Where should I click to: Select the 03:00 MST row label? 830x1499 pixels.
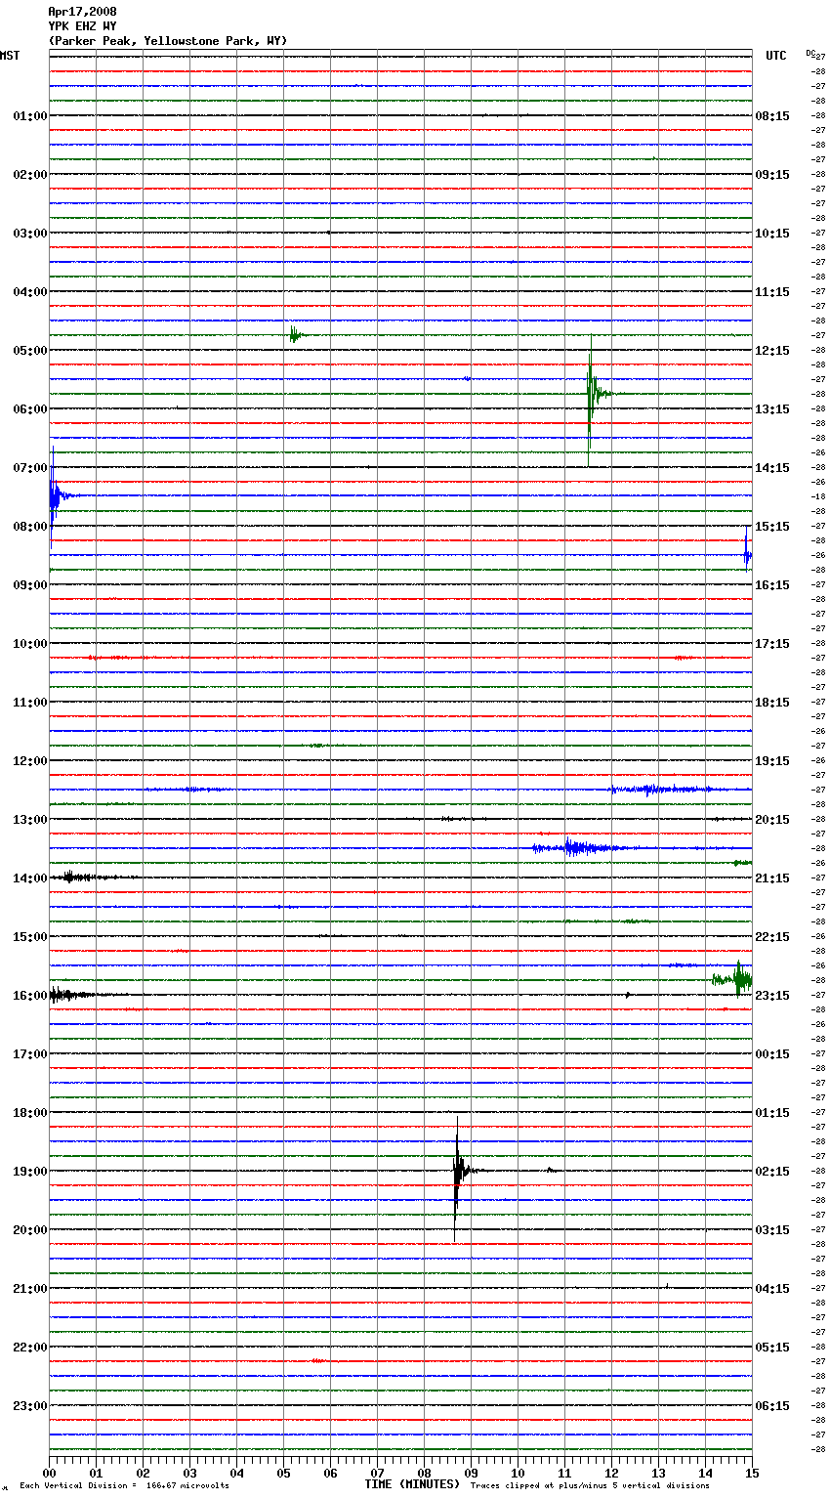[29, 234]
